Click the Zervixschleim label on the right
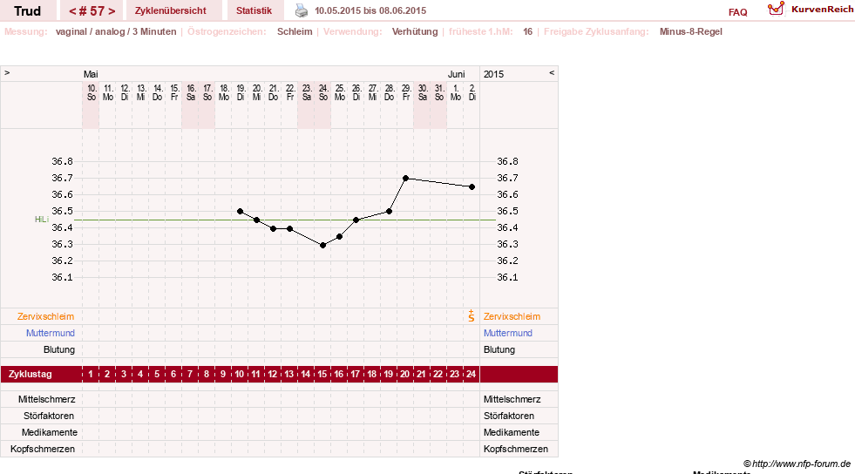This screenshot has height=474, width=855. 512,316
